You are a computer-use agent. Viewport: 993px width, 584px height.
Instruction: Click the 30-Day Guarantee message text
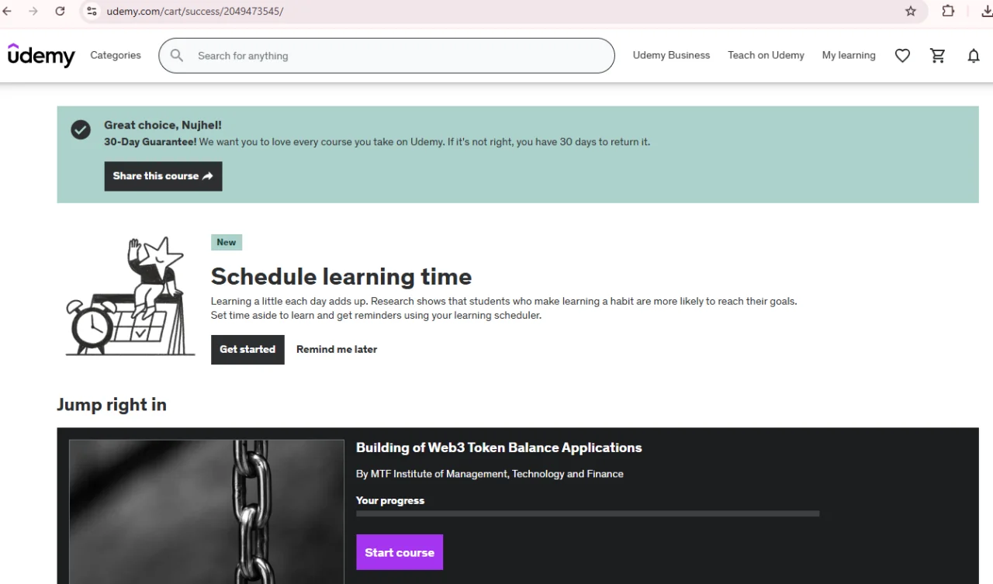(377, 142)
